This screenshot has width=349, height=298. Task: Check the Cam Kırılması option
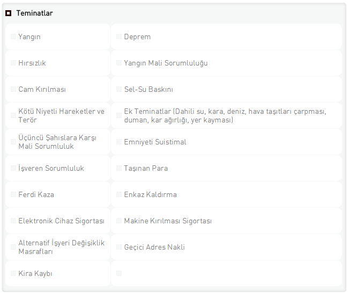tap(13, 89)
